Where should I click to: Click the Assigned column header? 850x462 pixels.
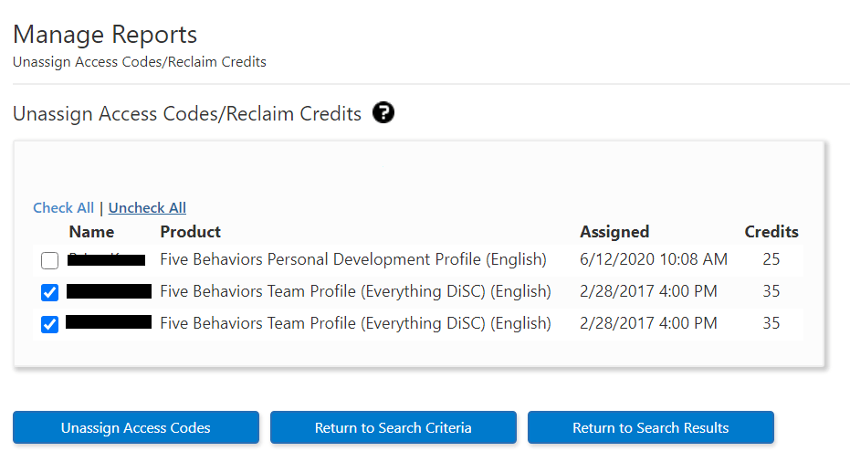[614, 232]
